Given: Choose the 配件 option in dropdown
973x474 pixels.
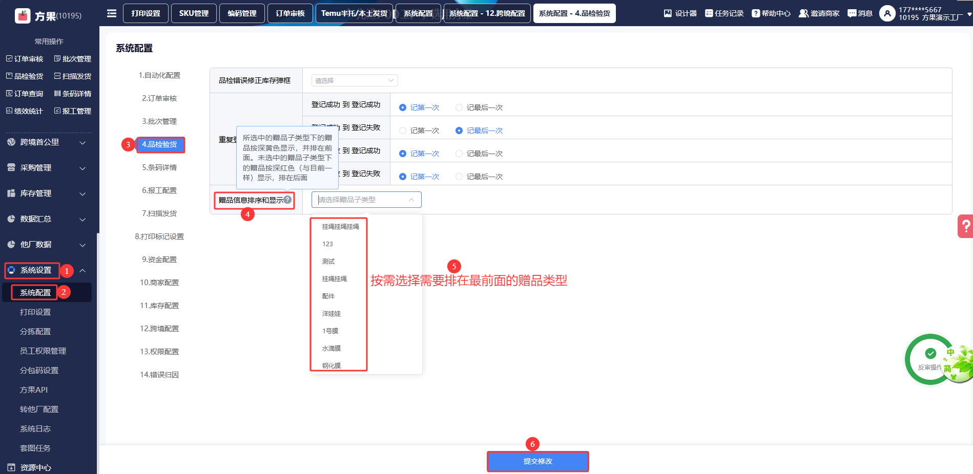Looking at the screenshot, I should [328, 296].
